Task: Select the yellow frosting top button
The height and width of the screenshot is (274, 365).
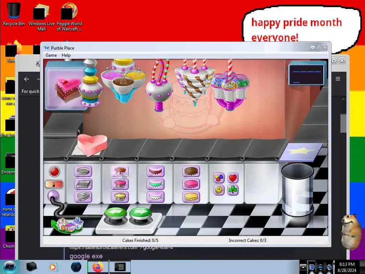Action: pyautogui.click(x=191, y=197)
